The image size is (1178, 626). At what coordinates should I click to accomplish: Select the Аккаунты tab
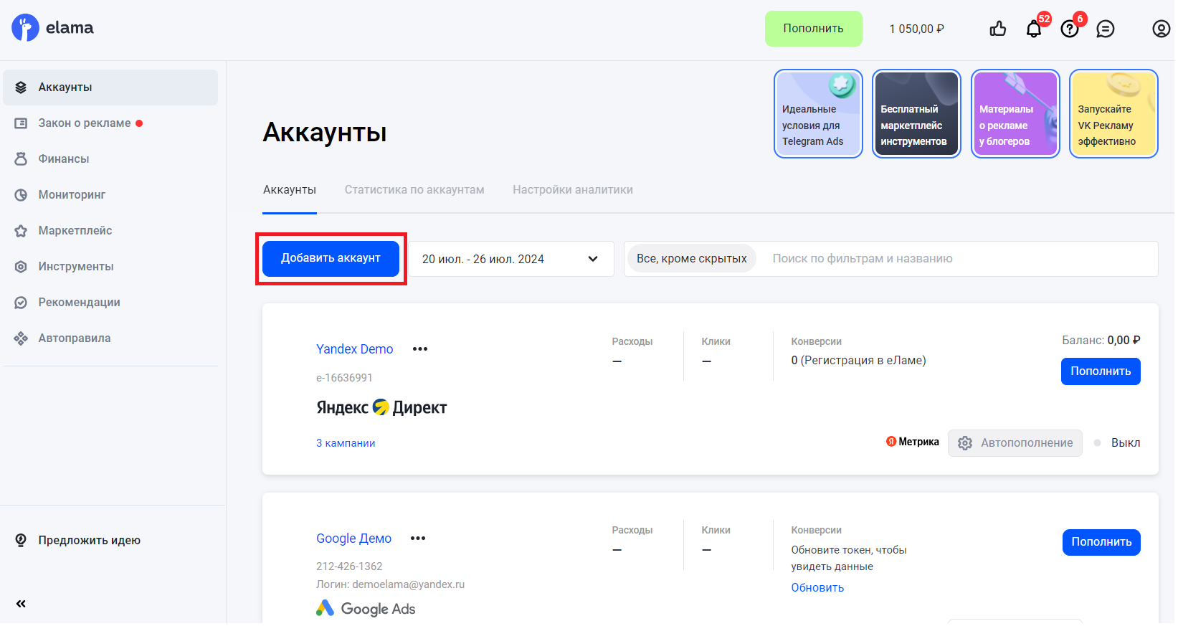tap(290, 190)
